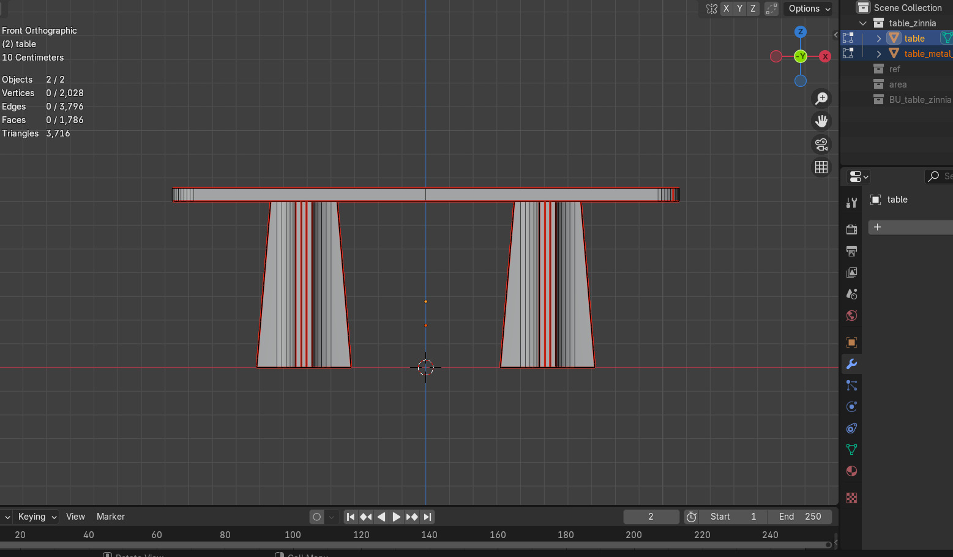953x557 pixels.
Task: Open the Options dropdown
Action: click(809, 9)
